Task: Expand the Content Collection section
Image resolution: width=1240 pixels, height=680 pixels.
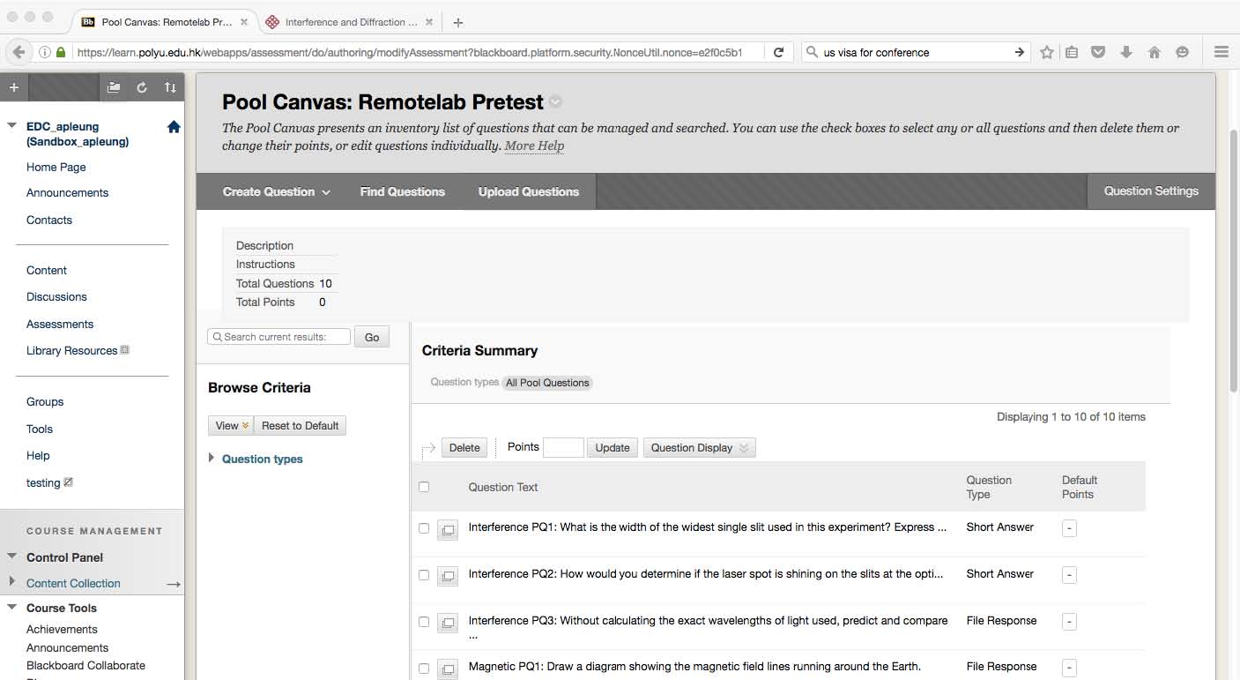Action: click(x=11, y=581)
